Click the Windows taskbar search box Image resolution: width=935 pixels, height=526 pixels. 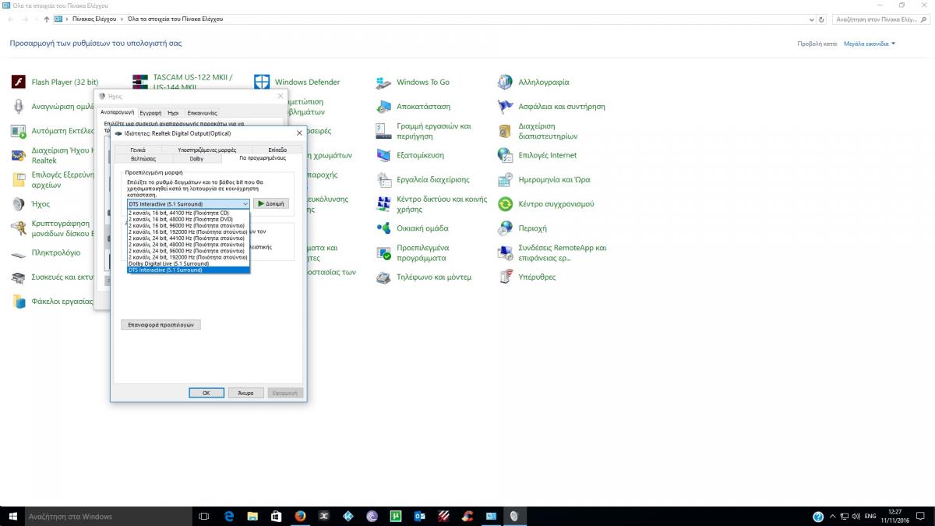[108, 516]
